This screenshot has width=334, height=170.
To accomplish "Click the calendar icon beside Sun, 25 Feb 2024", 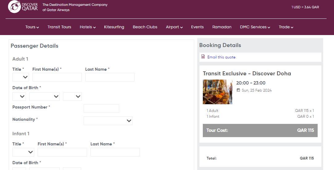I will 238,90.
